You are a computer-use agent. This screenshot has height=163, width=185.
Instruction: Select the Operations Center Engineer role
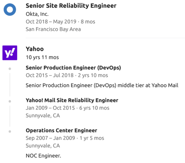pyautogui.click(x=61, y=130)
